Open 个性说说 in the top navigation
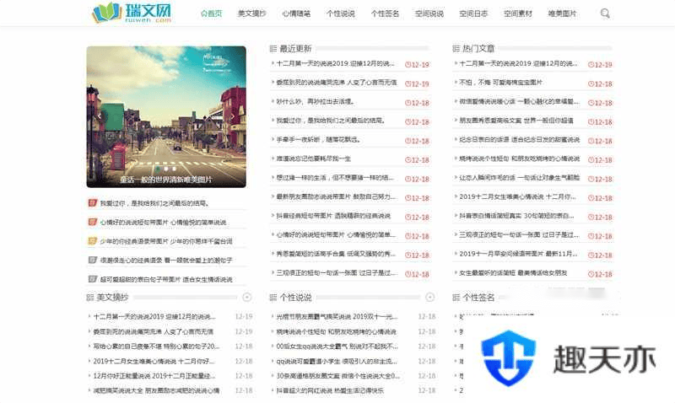Viewport: 675px width, 403px height. (341, 13)
